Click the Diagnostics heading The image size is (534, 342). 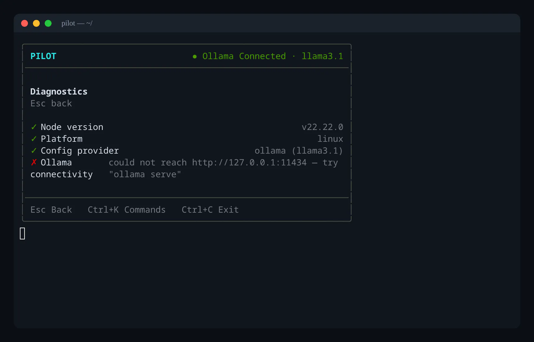(59, 92)
